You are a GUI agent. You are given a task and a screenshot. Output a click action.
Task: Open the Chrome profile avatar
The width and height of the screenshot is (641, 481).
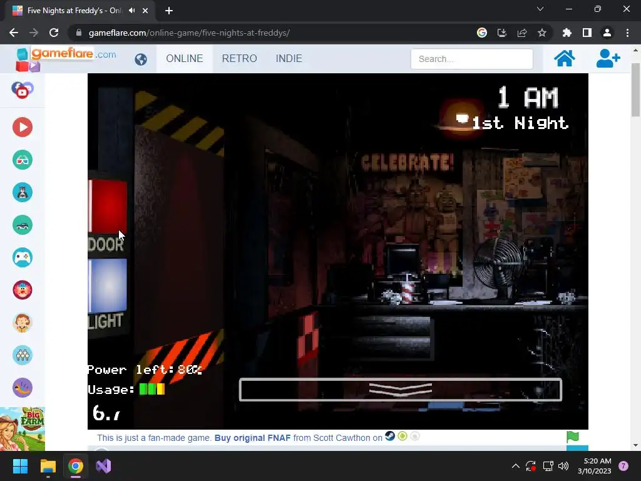(607, 33)
